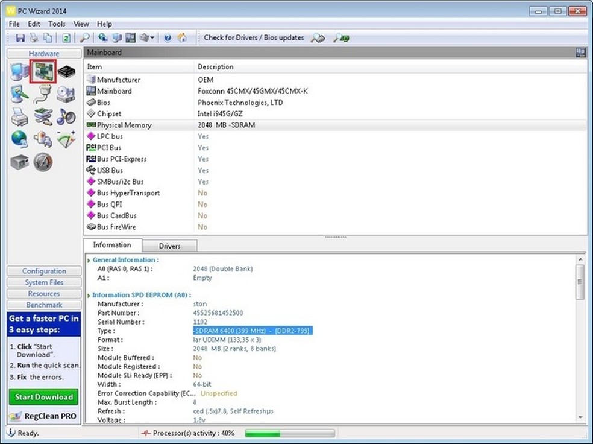Viewport: 593px width, 444px height.
Task: Select the Physical Memory row
Action: (124, 125)
